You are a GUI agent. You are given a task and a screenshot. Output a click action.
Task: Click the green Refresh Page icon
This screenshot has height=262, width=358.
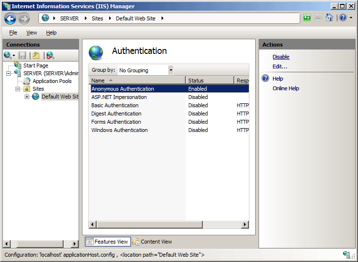(307, 18)
